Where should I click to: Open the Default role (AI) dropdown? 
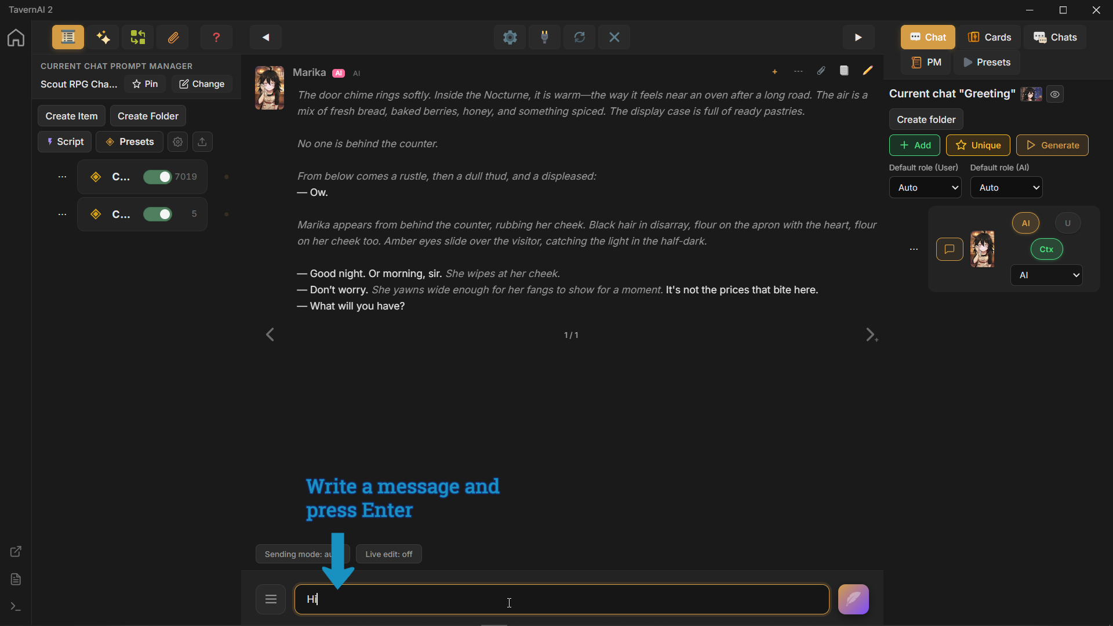pyautogui.click(x=1006, y=187)
